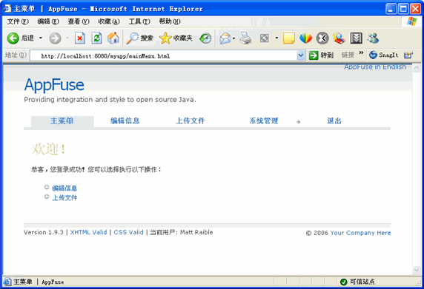Screen dimensions: 424x289
Task: Click the SnagIt toolbar button
Action: 384,55
